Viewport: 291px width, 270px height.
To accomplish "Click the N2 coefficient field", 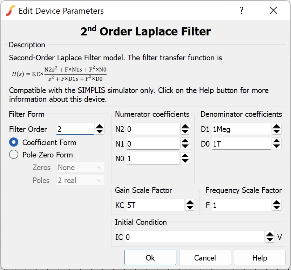I will pos(153,129).
